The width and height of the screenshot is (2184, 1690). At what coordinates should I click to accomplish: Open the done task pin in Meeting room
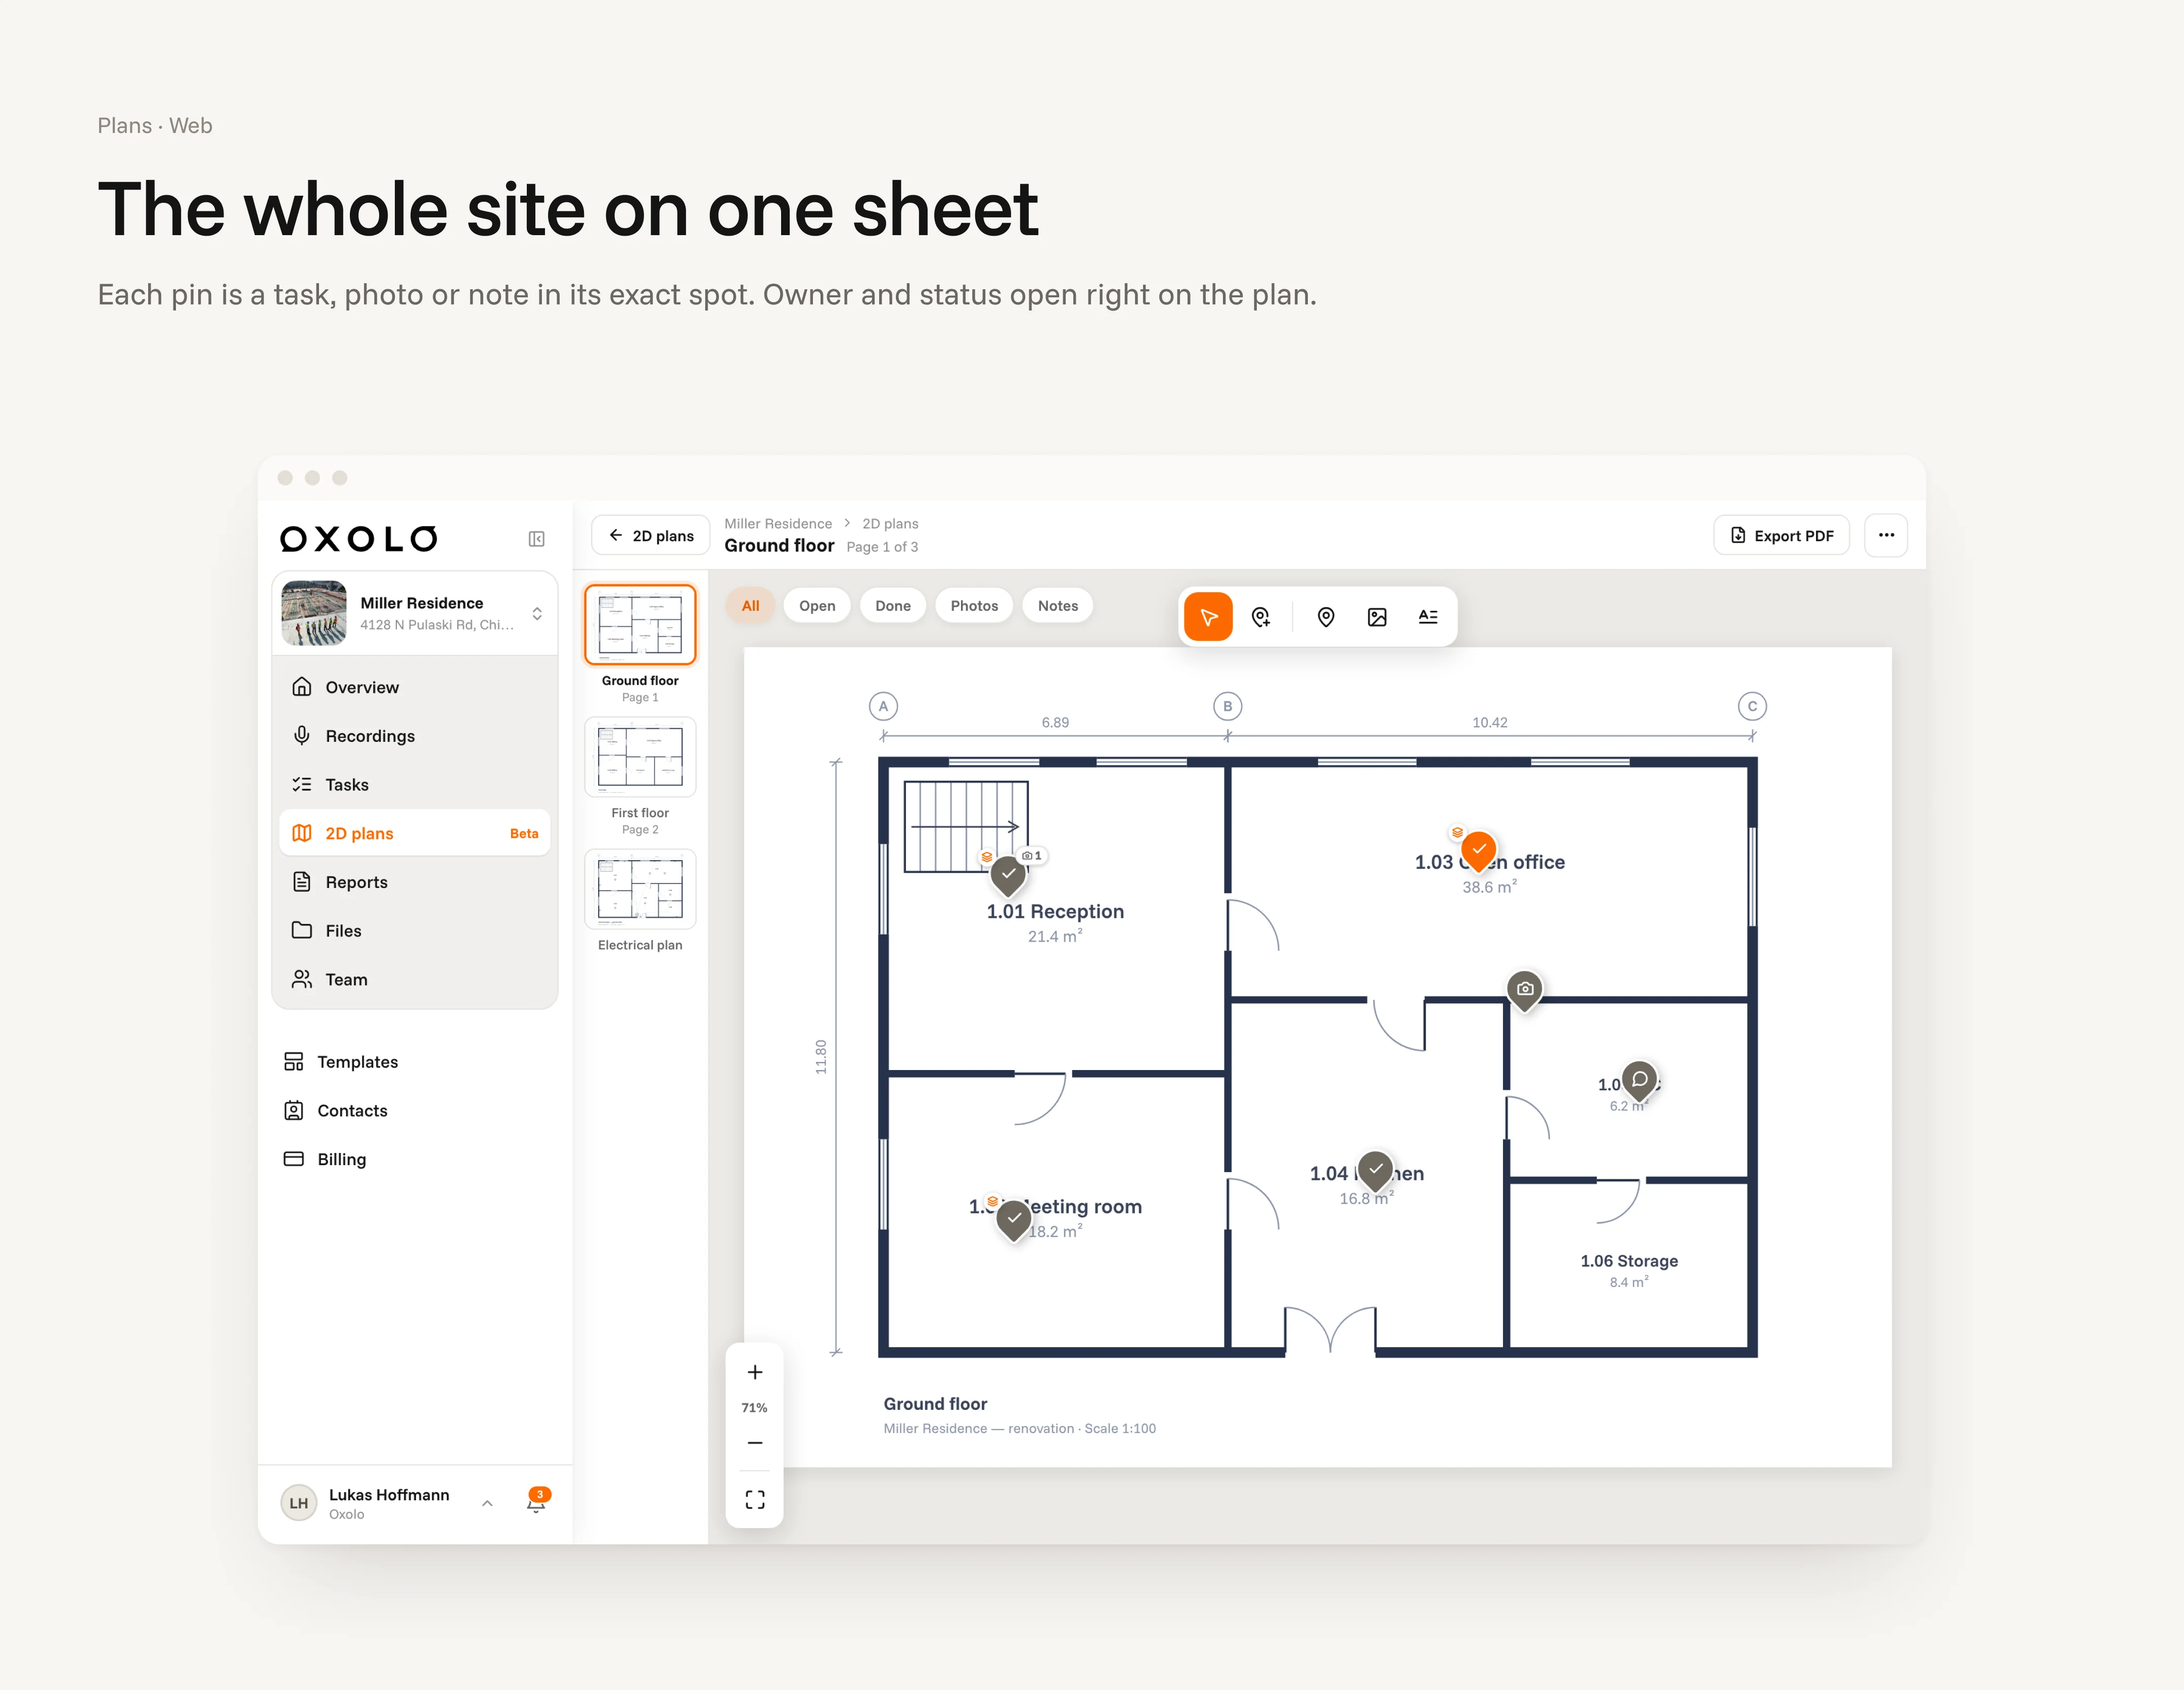[x=1014, y=1221]
